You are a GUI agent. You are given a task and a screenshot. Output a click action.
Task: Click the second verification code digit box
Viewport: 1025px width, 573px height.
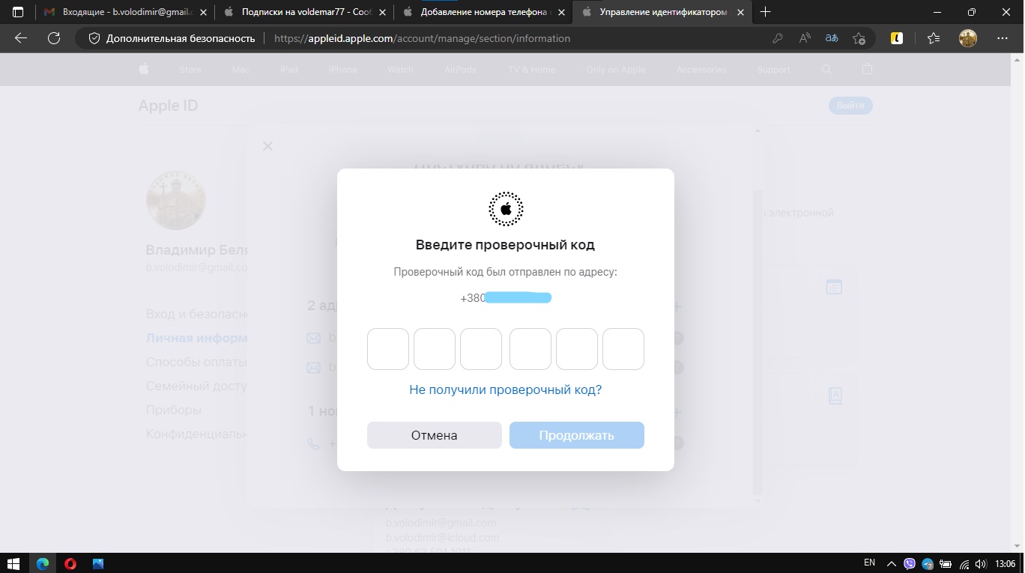click(435, 349)
